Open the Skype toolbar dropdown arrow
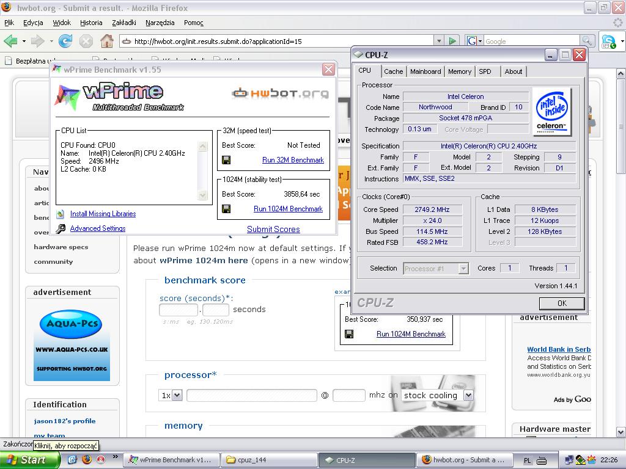Screen dimensions: 626x469 622,41
